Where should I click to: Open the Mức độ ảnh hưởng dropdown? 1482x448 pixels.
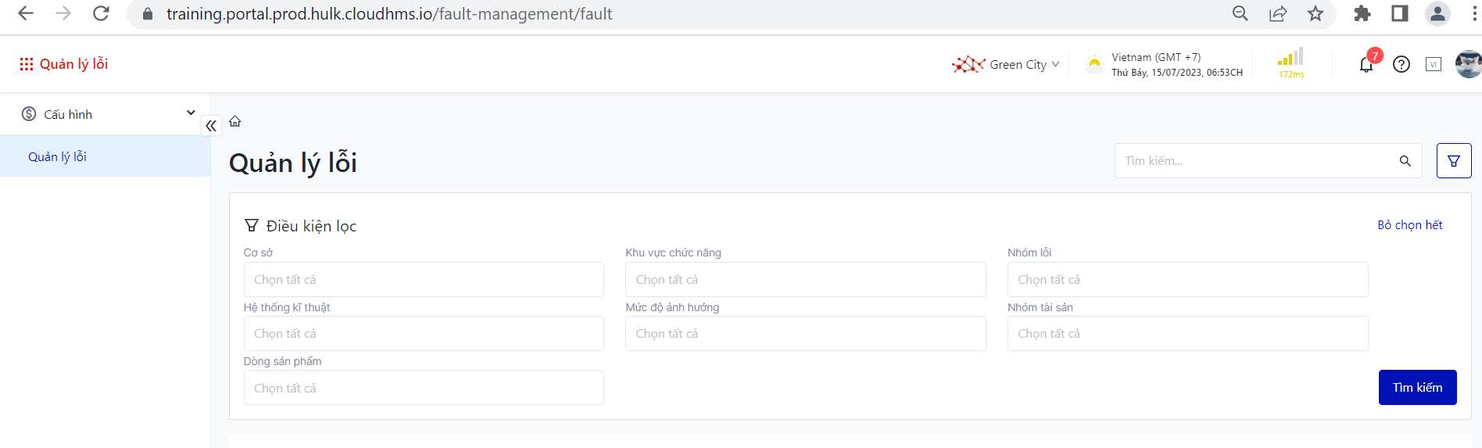805,334
